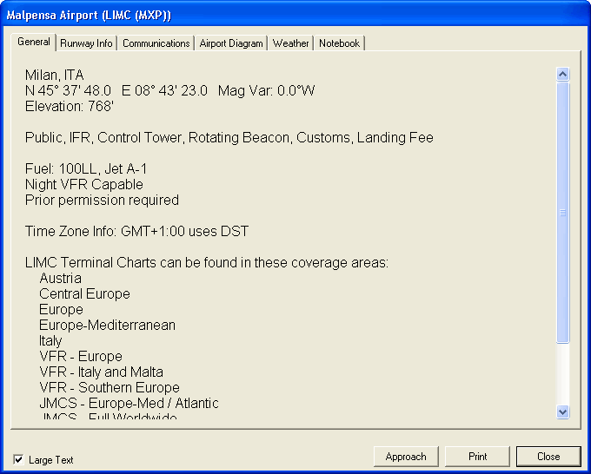Click the Approach button
The width and height of the screenshot is (591, 474).
pos(406,457)
